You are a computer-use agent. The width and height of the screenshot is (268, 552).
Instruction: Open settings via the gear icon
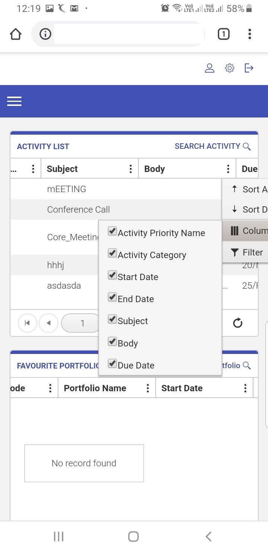coord(230,68)
